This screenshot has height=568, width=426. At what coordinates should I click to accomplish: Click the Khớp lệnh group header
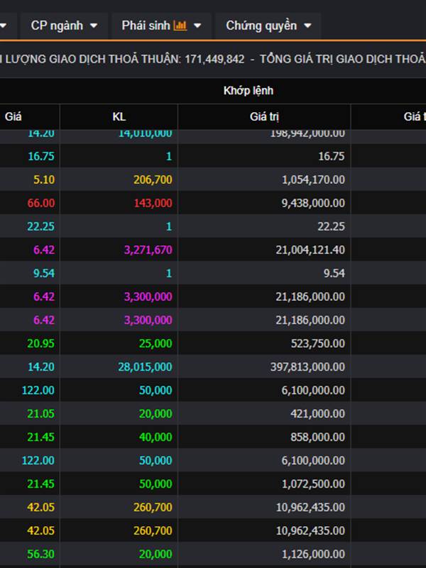pyautogui.click(x=248, y=91)
